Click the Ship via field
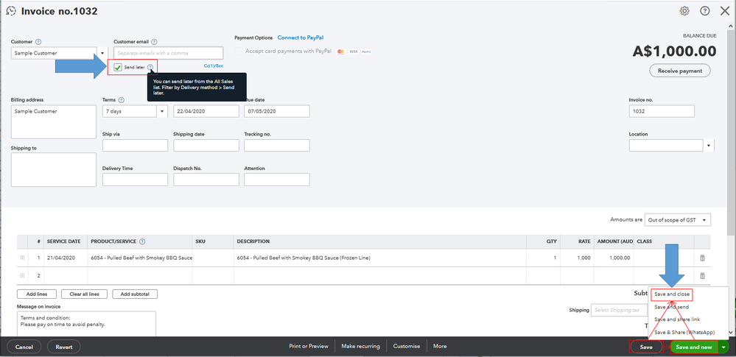 135,146
